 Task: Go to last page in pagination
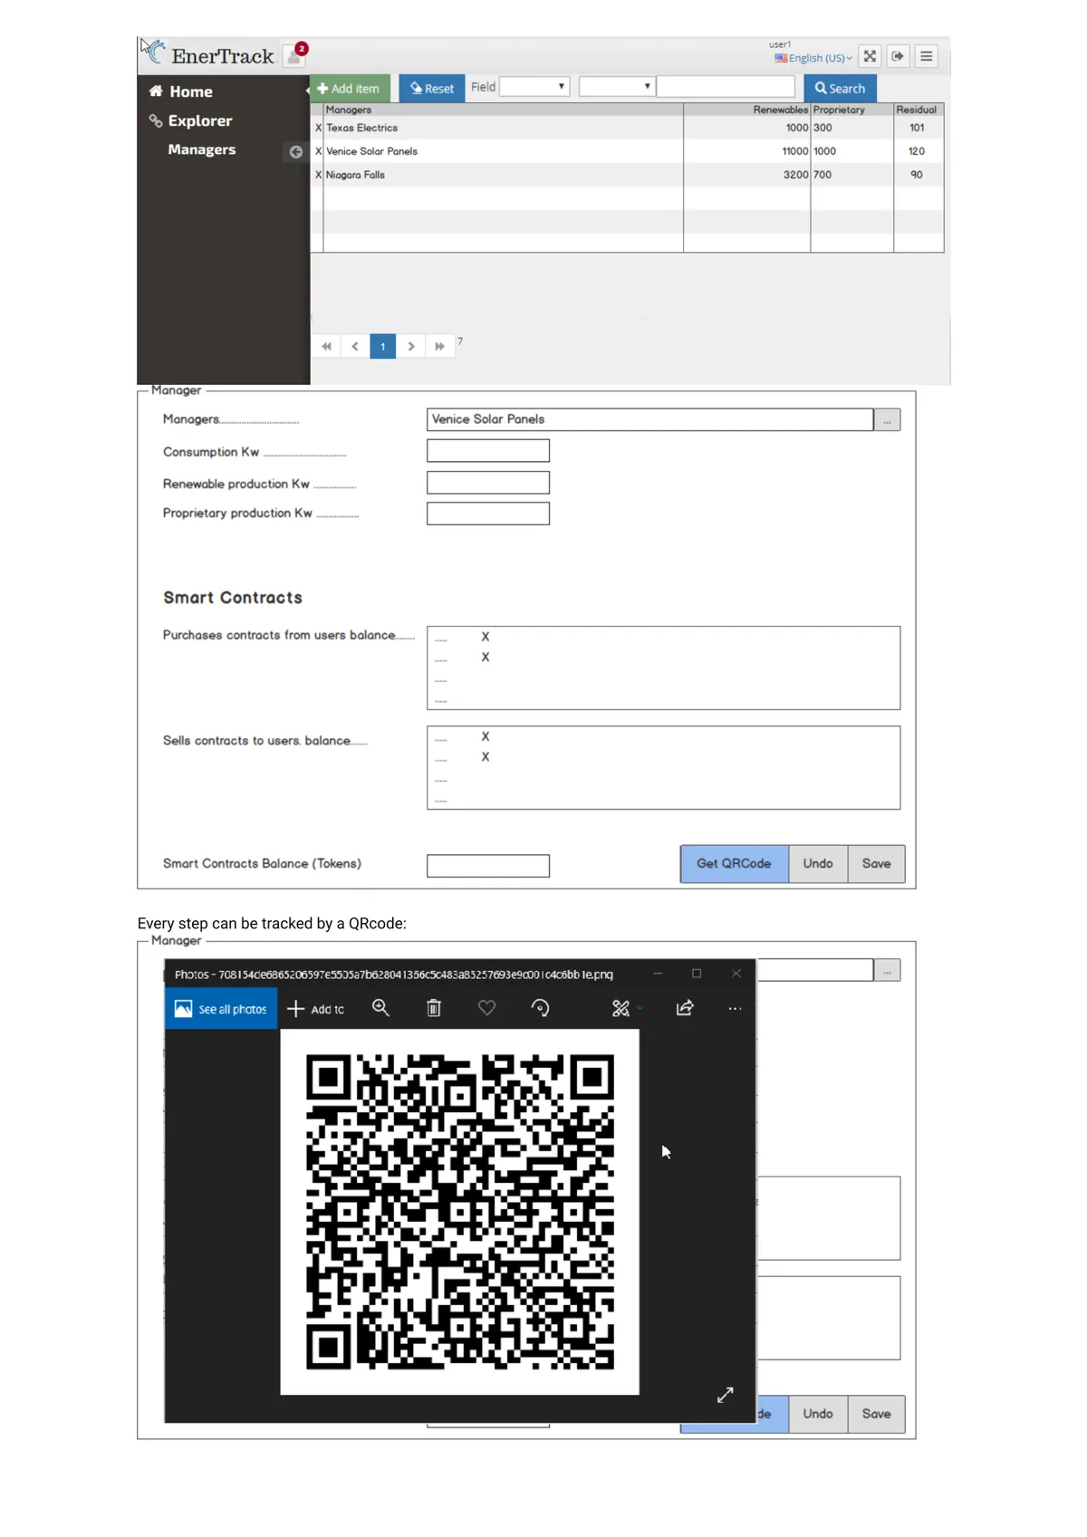pyautogui.click(x=439, y=346)
